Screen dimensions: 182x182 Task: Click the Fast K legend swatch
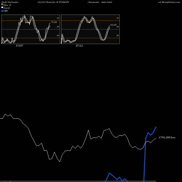[x=2, y=7]
